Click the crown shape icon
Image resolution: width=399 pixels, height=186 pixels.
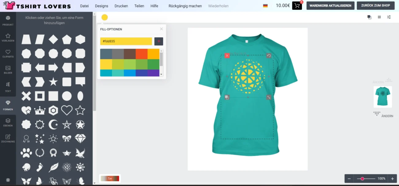tap(40, 110)
